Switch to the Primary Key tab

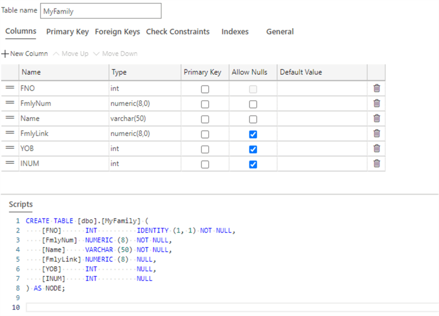click(67, 32)
